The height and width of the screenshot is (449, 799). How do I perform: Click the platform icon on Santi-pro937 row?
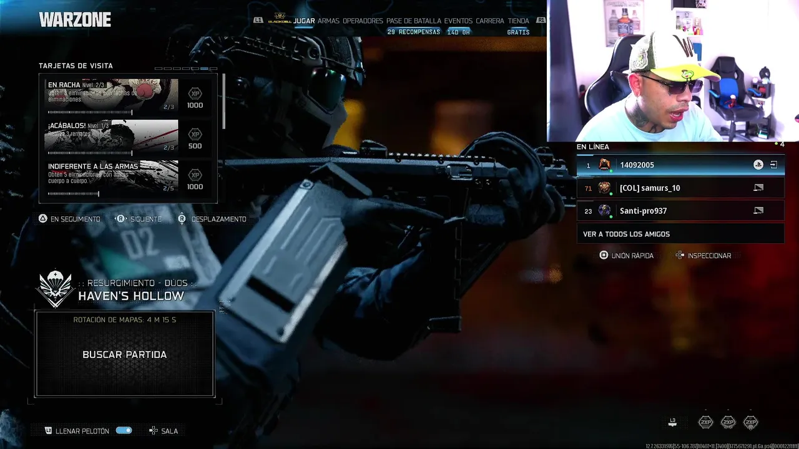coord(758,210)
